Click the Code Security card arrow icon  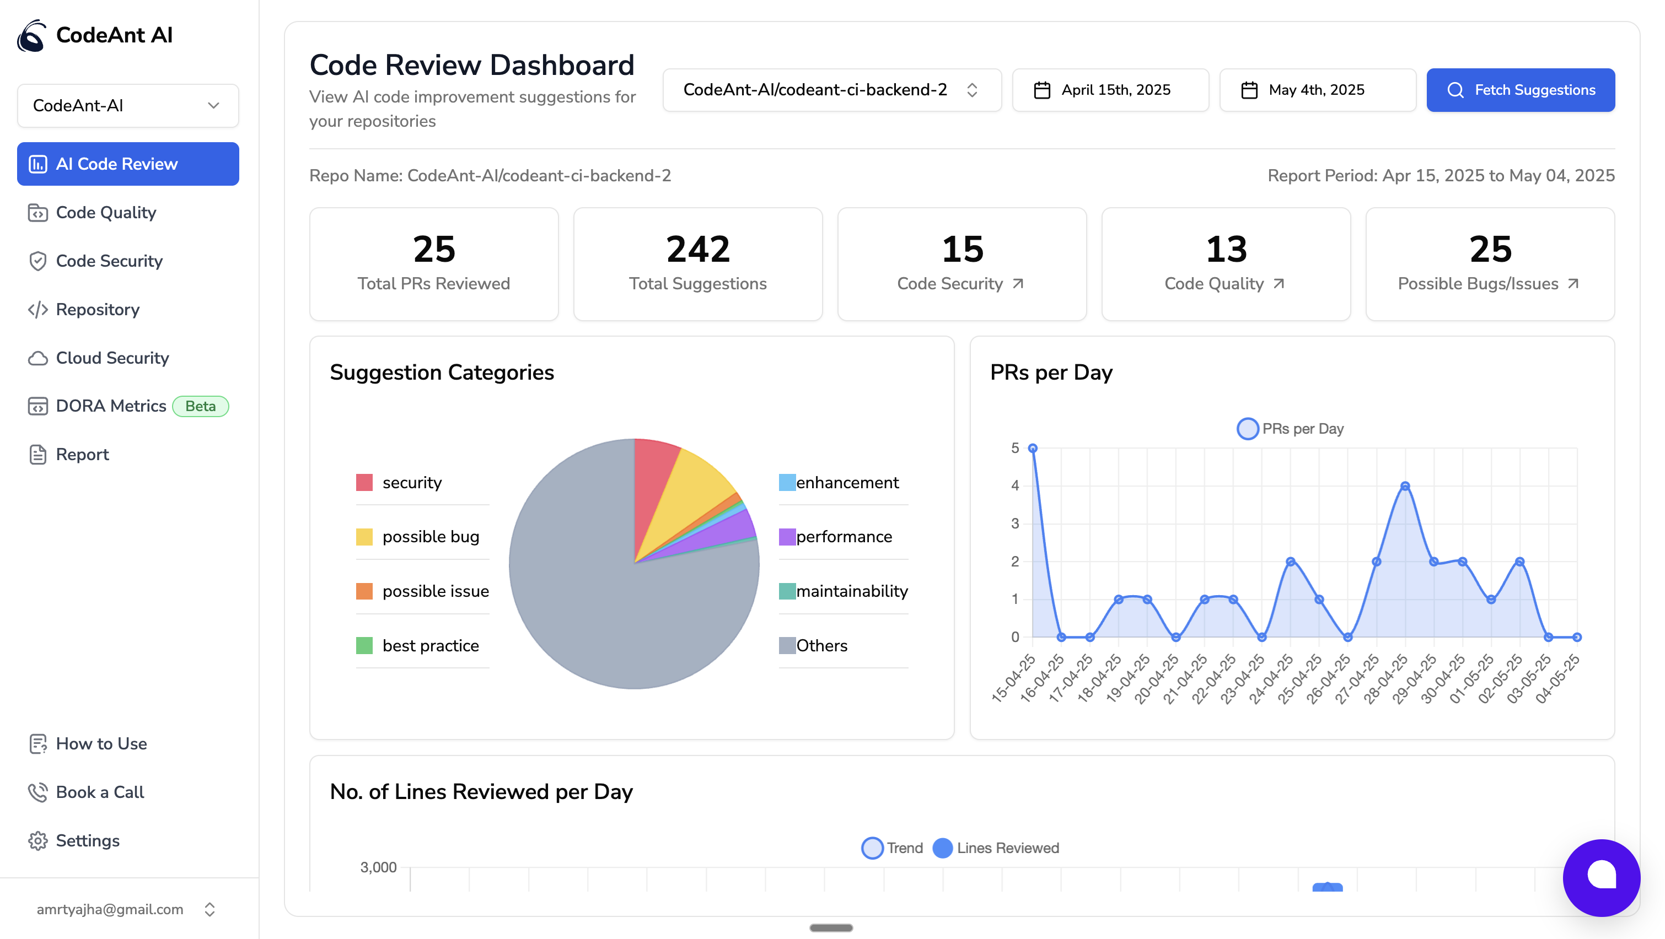[x=1018, y=284]
